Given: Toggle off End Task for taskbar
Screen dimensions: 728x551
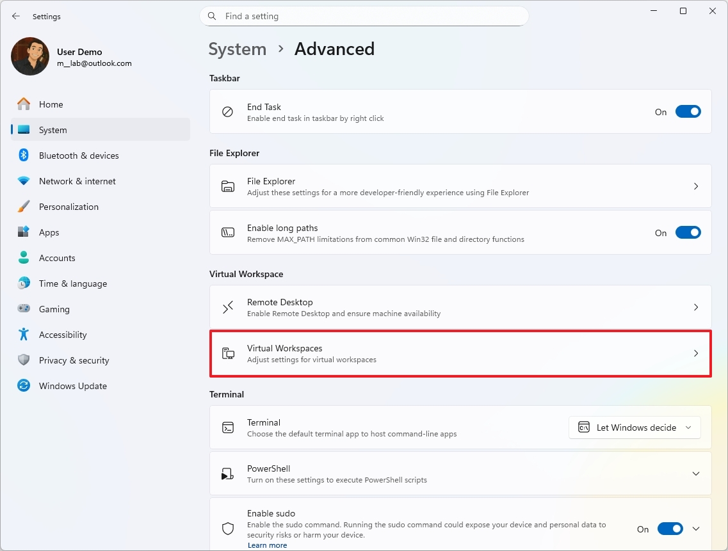Looking at the screenshot, I should [688, 111].
